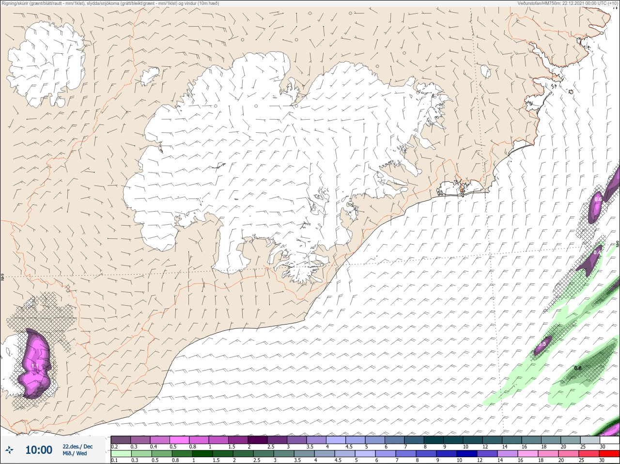620x464 pixels.
Task: Pick the white purple-scale swatch labeled 30
Action: 609,440
